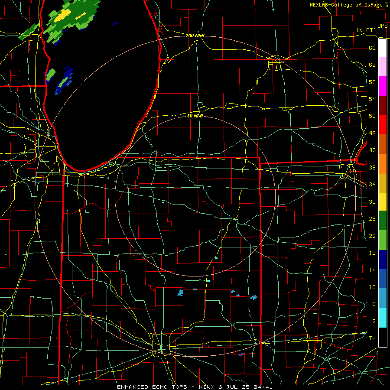This screenshot has height=390, width=390.
Task: Click the legend value 38
Action: coord(372,167)
